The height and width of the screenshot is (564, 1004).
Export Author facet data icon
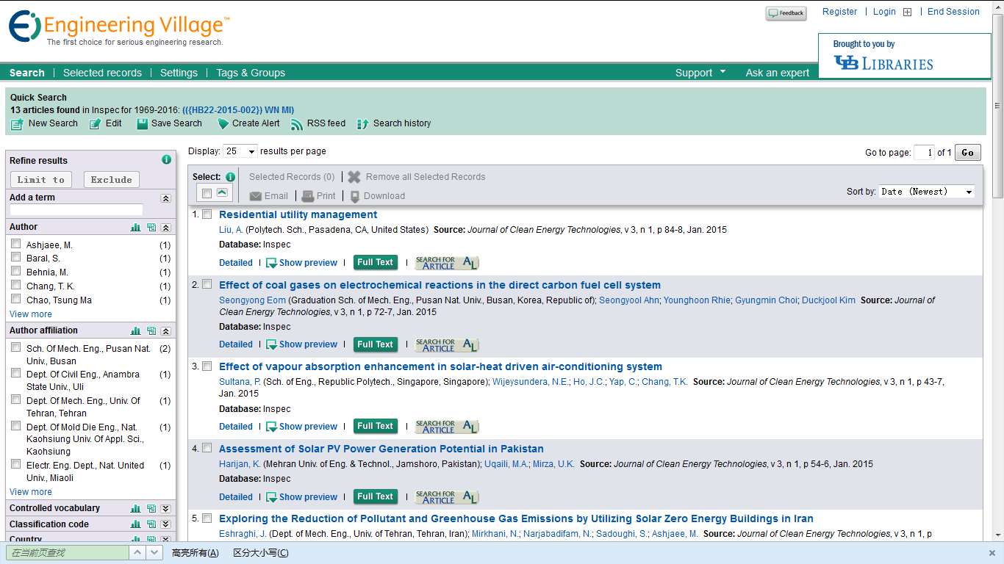151,228
